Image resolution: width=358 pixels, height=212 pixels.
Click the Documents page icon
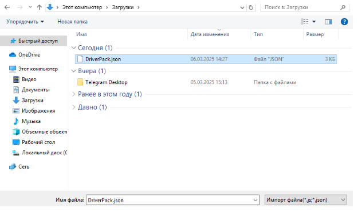click(x=16, y=90)
